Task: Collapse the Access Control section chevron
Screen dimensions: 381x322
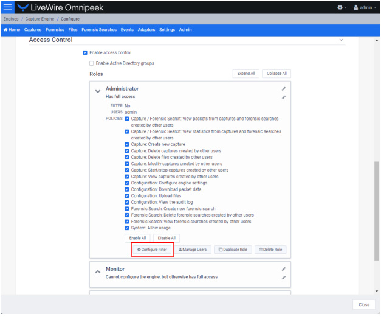Action: point(342,40)
